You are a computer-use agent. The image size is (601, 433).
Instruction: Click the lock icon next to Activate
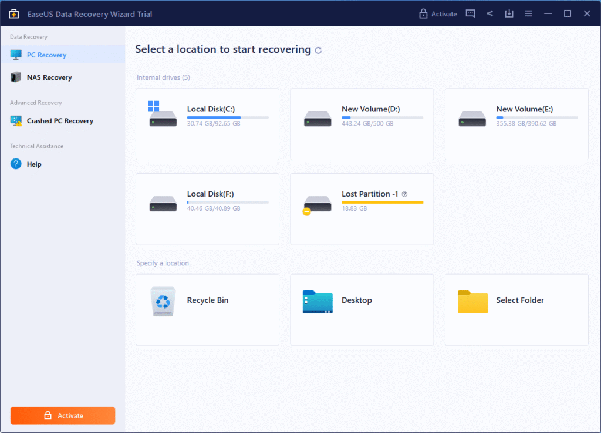423,13
